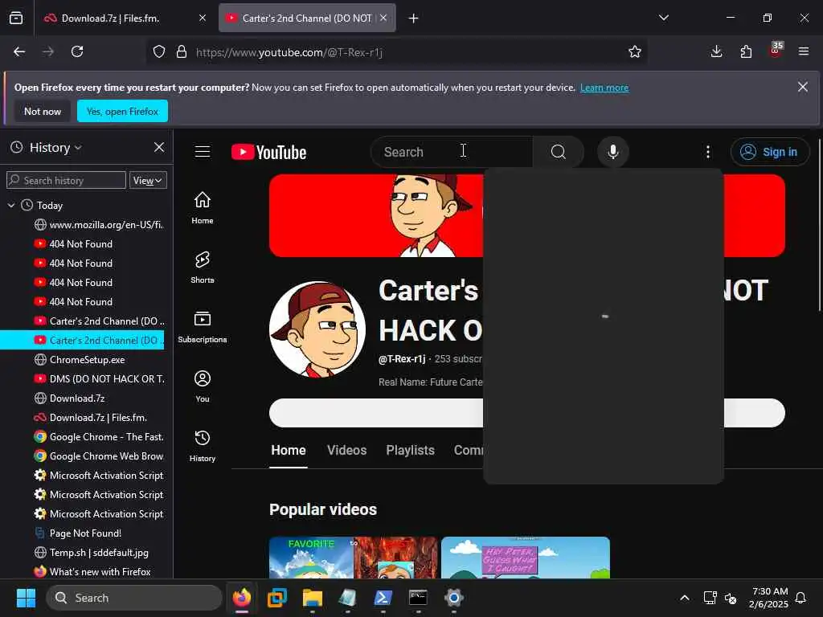Open www.mozilla.org history entry
The height and width of the screenshot is (617, 823).
coord(99,225)
